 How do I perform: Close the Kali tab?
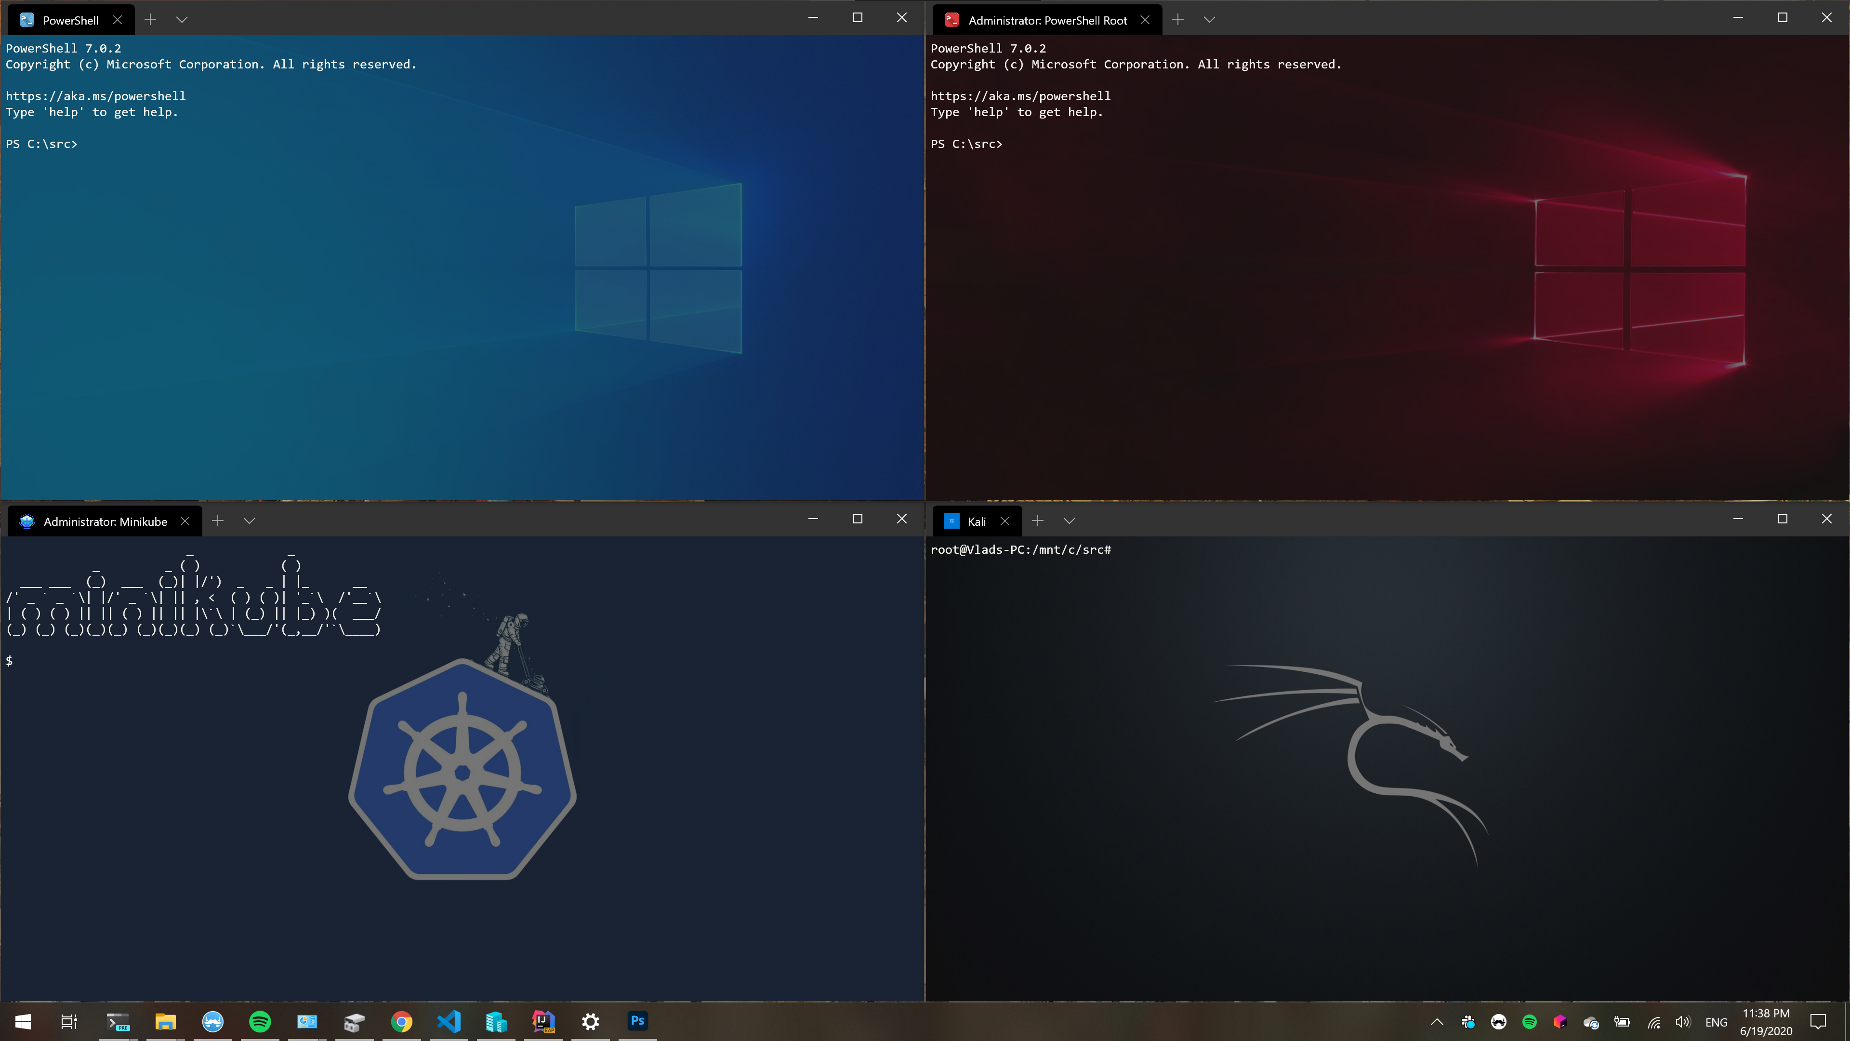[1004, 521]
